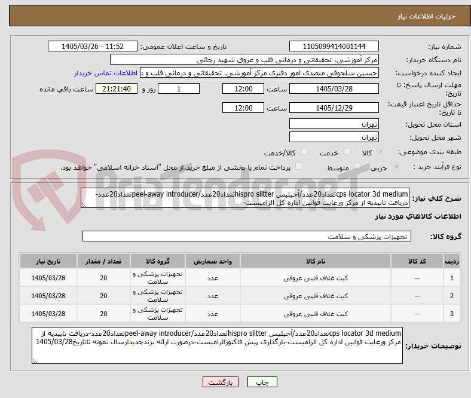Select the کالا radio button
471x398 pixels.
381,152
